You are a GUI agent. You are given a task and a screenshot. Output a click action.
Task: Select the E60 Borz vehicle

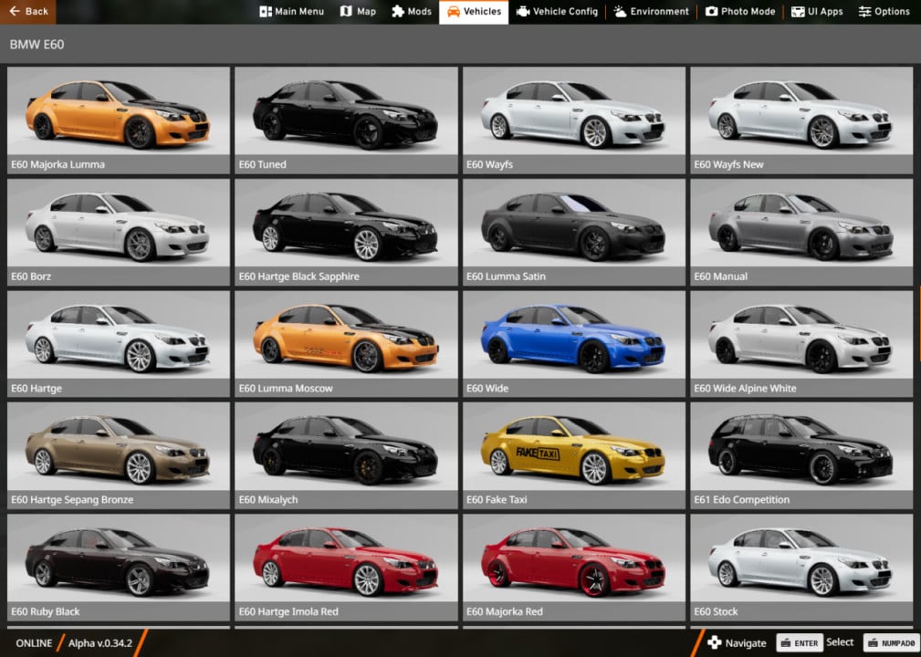pyautogui.click(x=119, y=233)
